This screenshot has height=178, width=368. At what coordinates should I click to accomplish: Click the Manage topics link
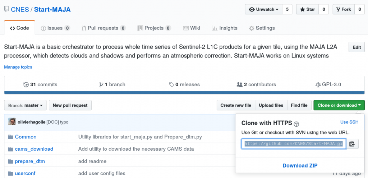click(x=18, y=67)
